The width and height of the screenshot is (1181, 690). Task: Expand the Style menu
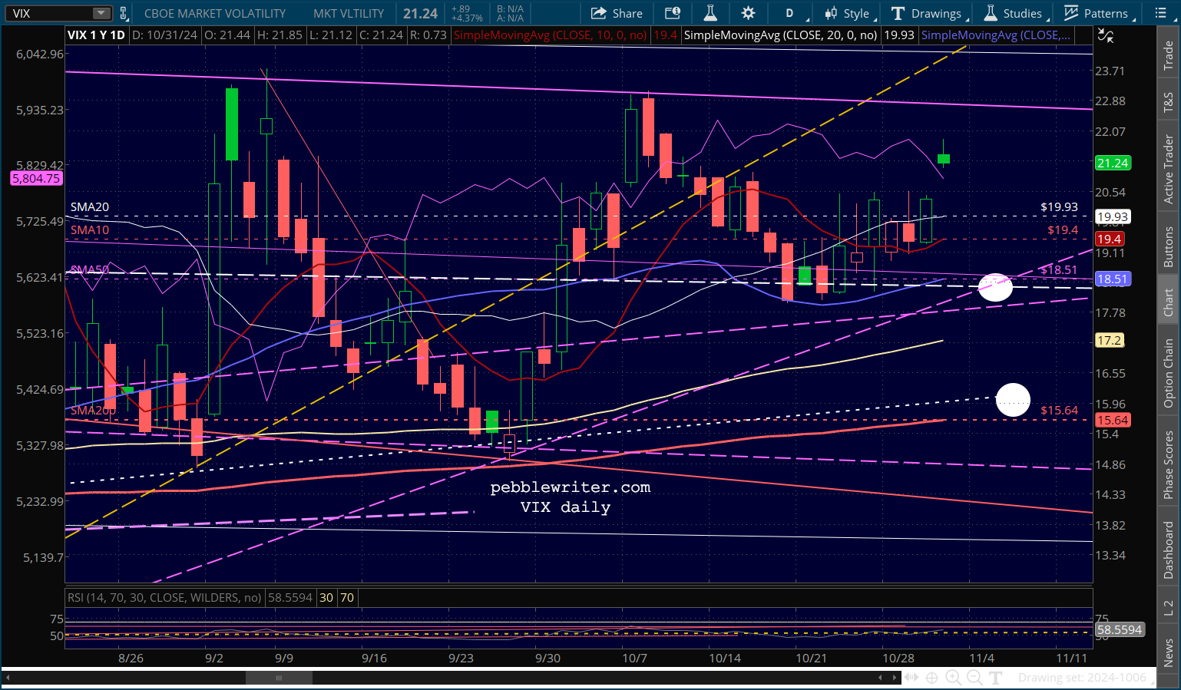pyautogui.click(x=848, y=13)
